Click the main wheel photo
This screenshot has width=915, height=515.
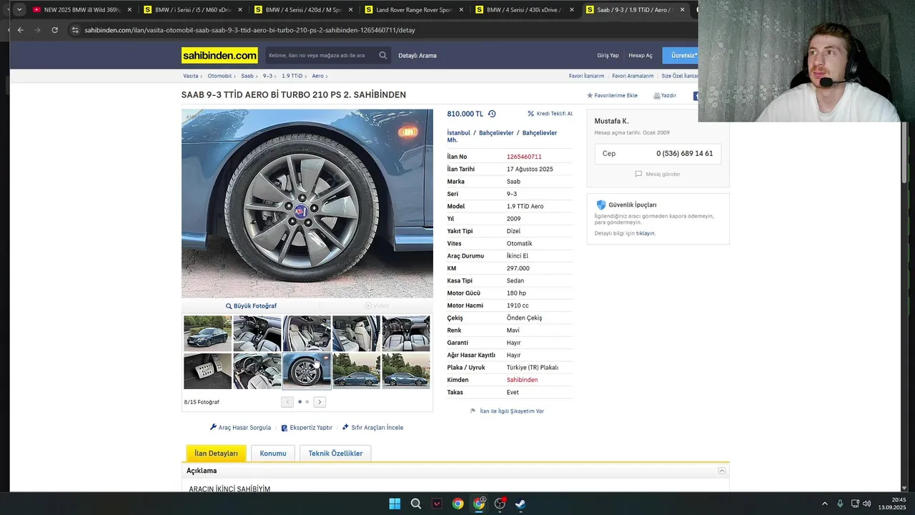(x=307, y=204)
